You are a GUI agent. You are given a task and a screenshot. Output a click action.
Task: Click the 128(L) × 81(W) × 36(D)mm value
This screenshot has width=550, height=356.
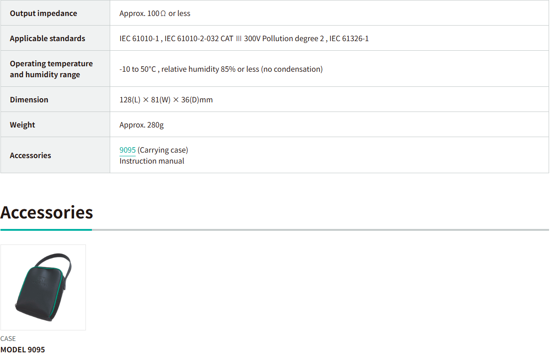(166, 100)
